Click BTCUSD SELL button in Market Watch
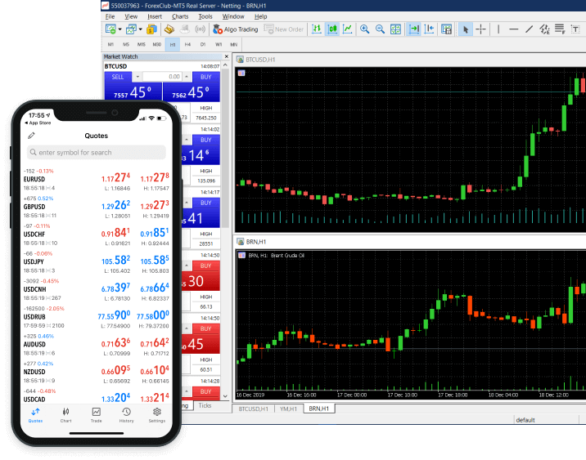Viewport: 586px width, 460px height. 118,77
